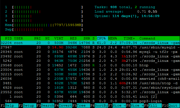Viewport: 180px width, 108px height.
Task: Select process row PID 23552
Action: click(90, 92)
